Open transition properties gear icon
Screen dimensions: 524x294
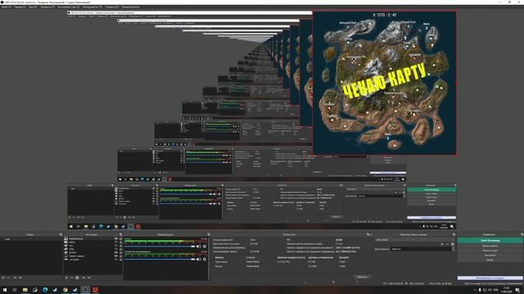(453, 244)
